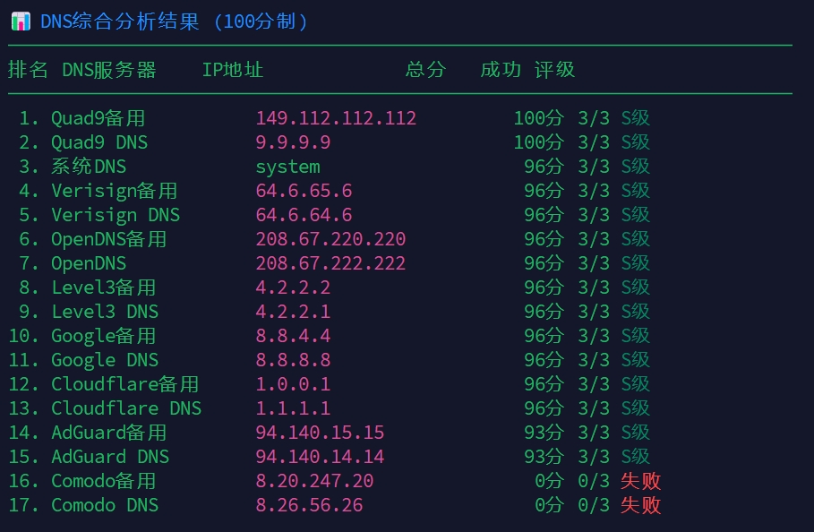
Task: Select the server name 'Comodo备用'
Action: (x=104, y=481)
